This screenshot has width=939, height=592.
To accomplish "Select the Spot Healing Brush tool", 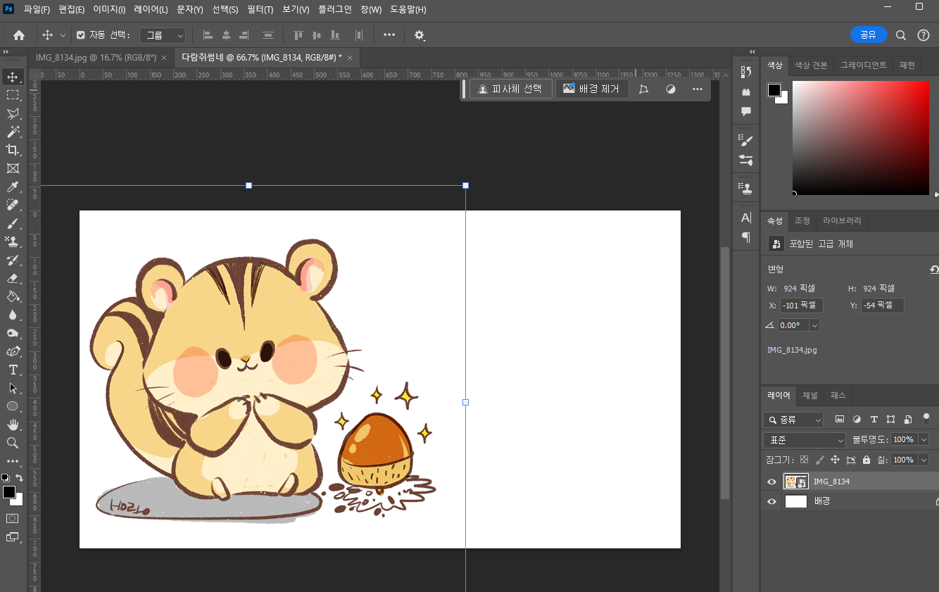I will pos(13,205).
